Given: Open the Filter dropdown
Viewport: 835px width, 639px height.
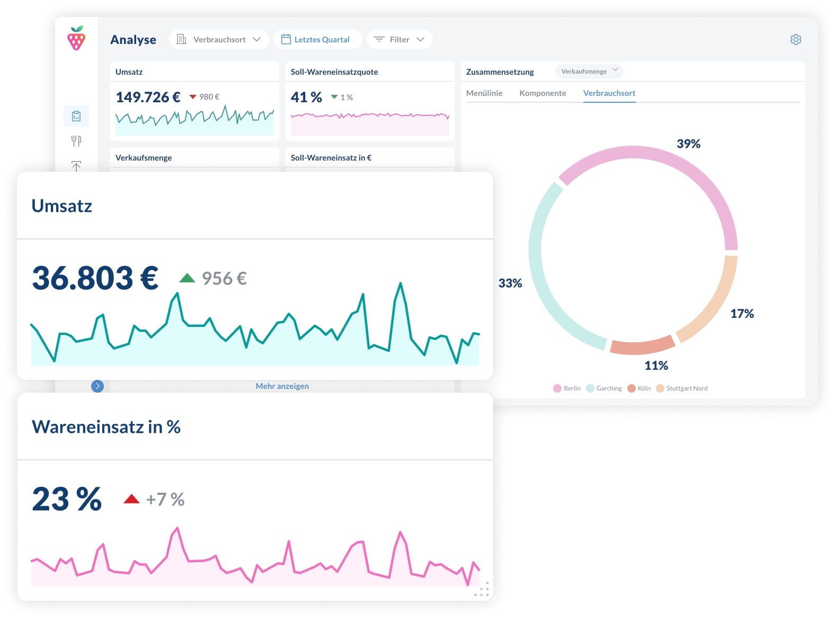Looking at the screenshot, I should pos(399,39).
